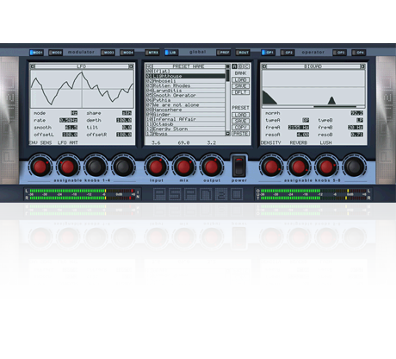Click the preset PASTE button
This screenshot has width=396, height=359.
[x=240, y=134]
